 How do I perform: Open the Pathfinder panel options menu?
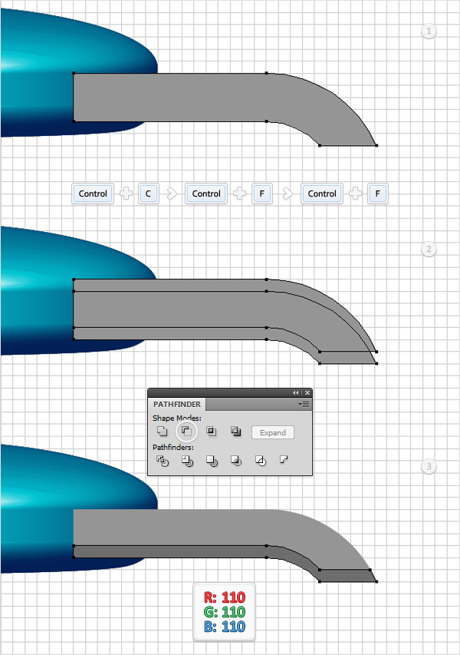(304, 404)
